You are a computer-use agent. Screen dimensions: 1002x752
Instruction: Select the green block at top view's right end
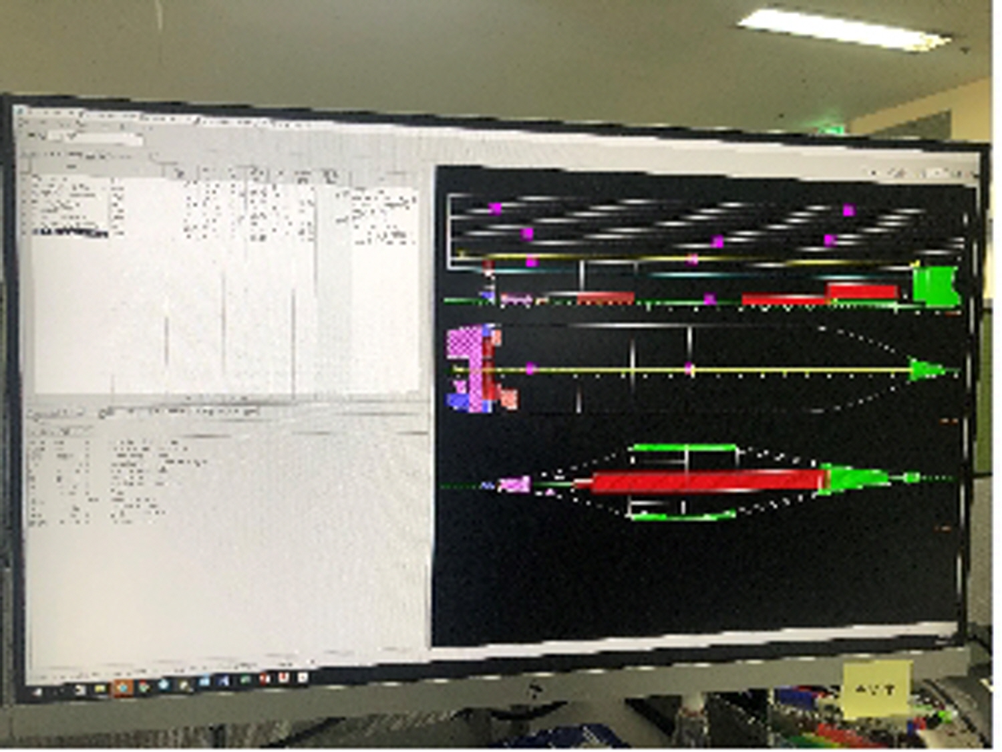[935, 285]
